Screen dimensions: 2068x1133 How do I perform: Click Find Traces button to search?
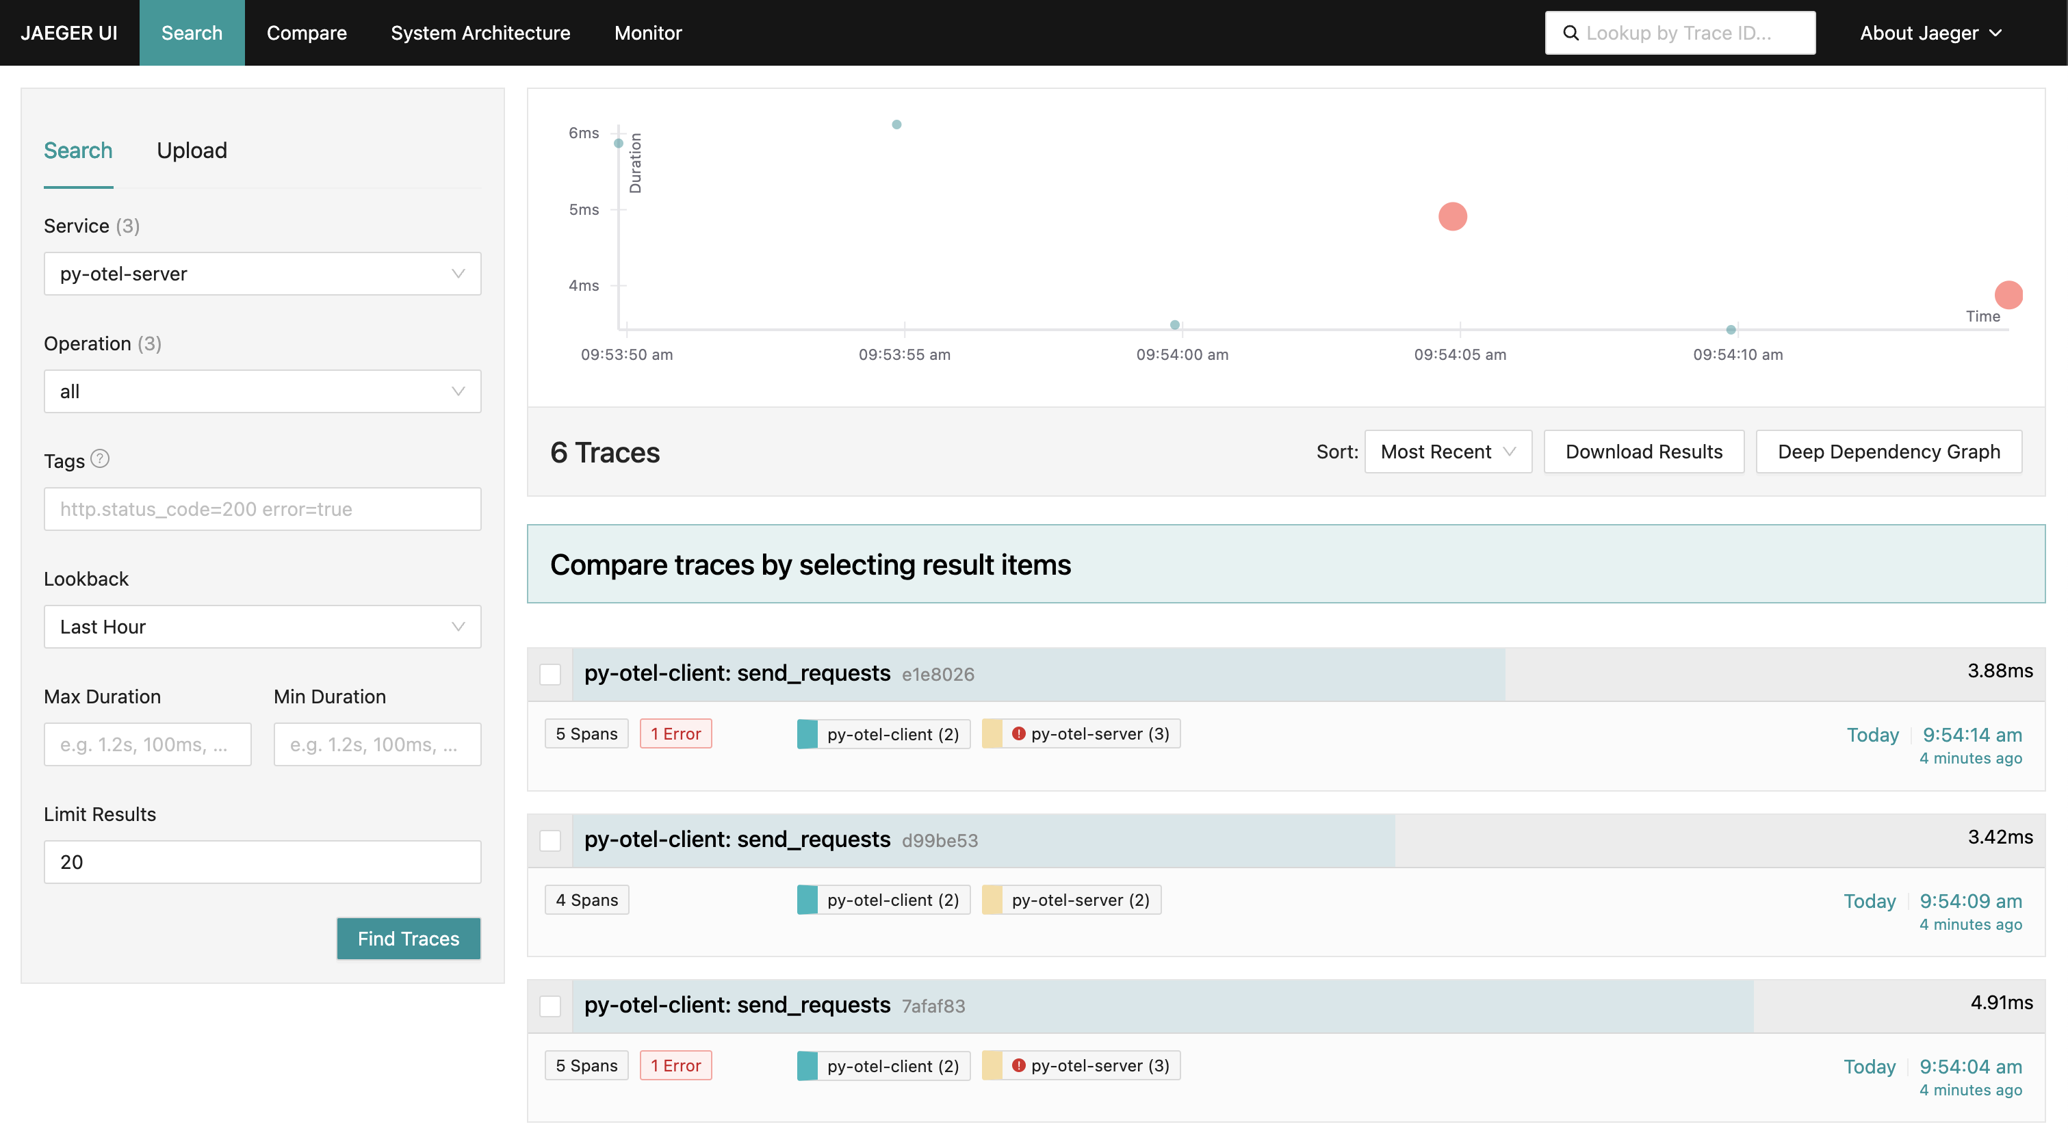click(407, 937)
